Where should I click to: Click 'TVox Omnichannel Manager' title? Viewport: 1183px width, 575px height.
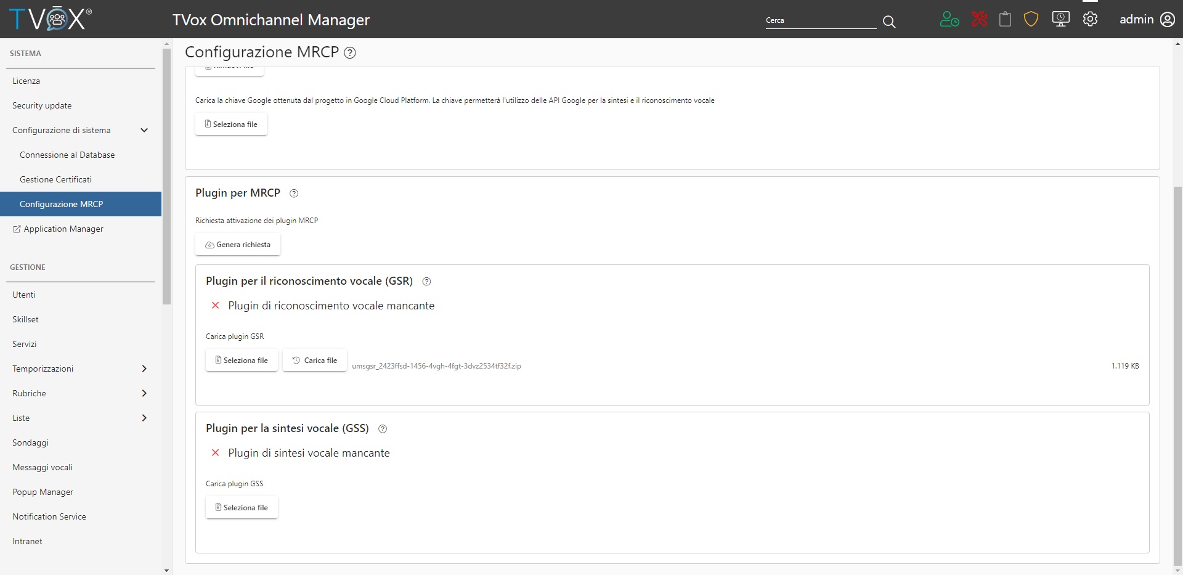(271, 20)
